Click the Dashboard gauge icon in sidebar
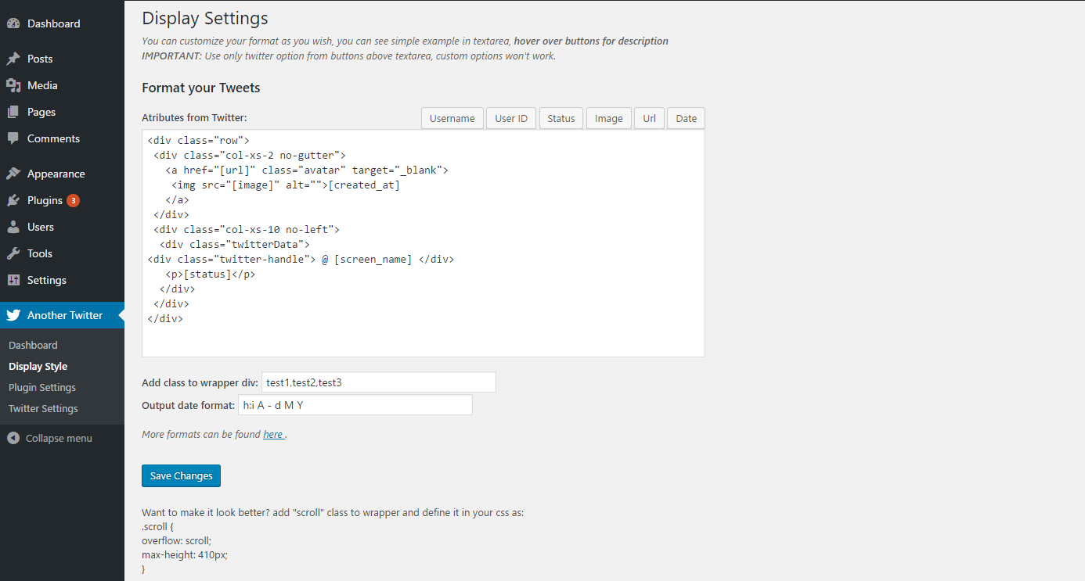 pyautogui.click(x=13, y=23)
